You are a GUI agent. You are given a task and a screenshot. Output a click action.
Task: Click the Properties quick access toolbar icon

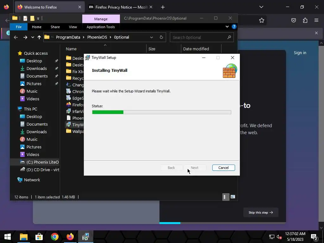25,18
